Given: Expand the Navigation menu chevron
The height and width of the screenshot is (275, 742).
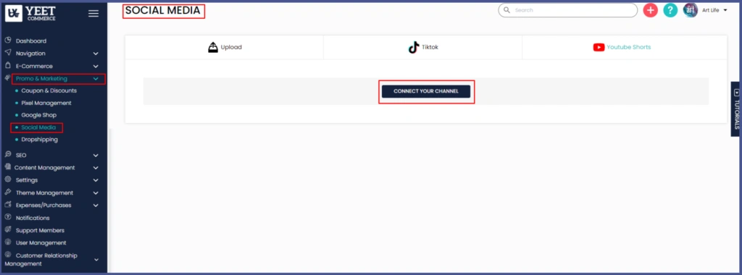Looking at the screenshot, I should tap(96, 54).
